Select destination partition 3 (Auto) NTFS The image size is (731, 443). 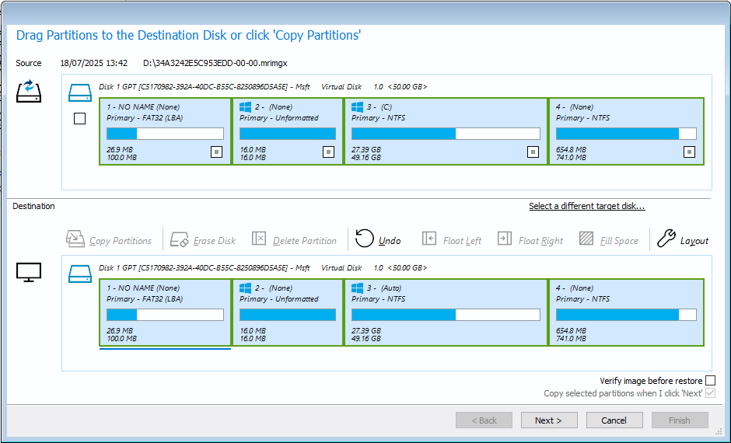click(446, 312)
